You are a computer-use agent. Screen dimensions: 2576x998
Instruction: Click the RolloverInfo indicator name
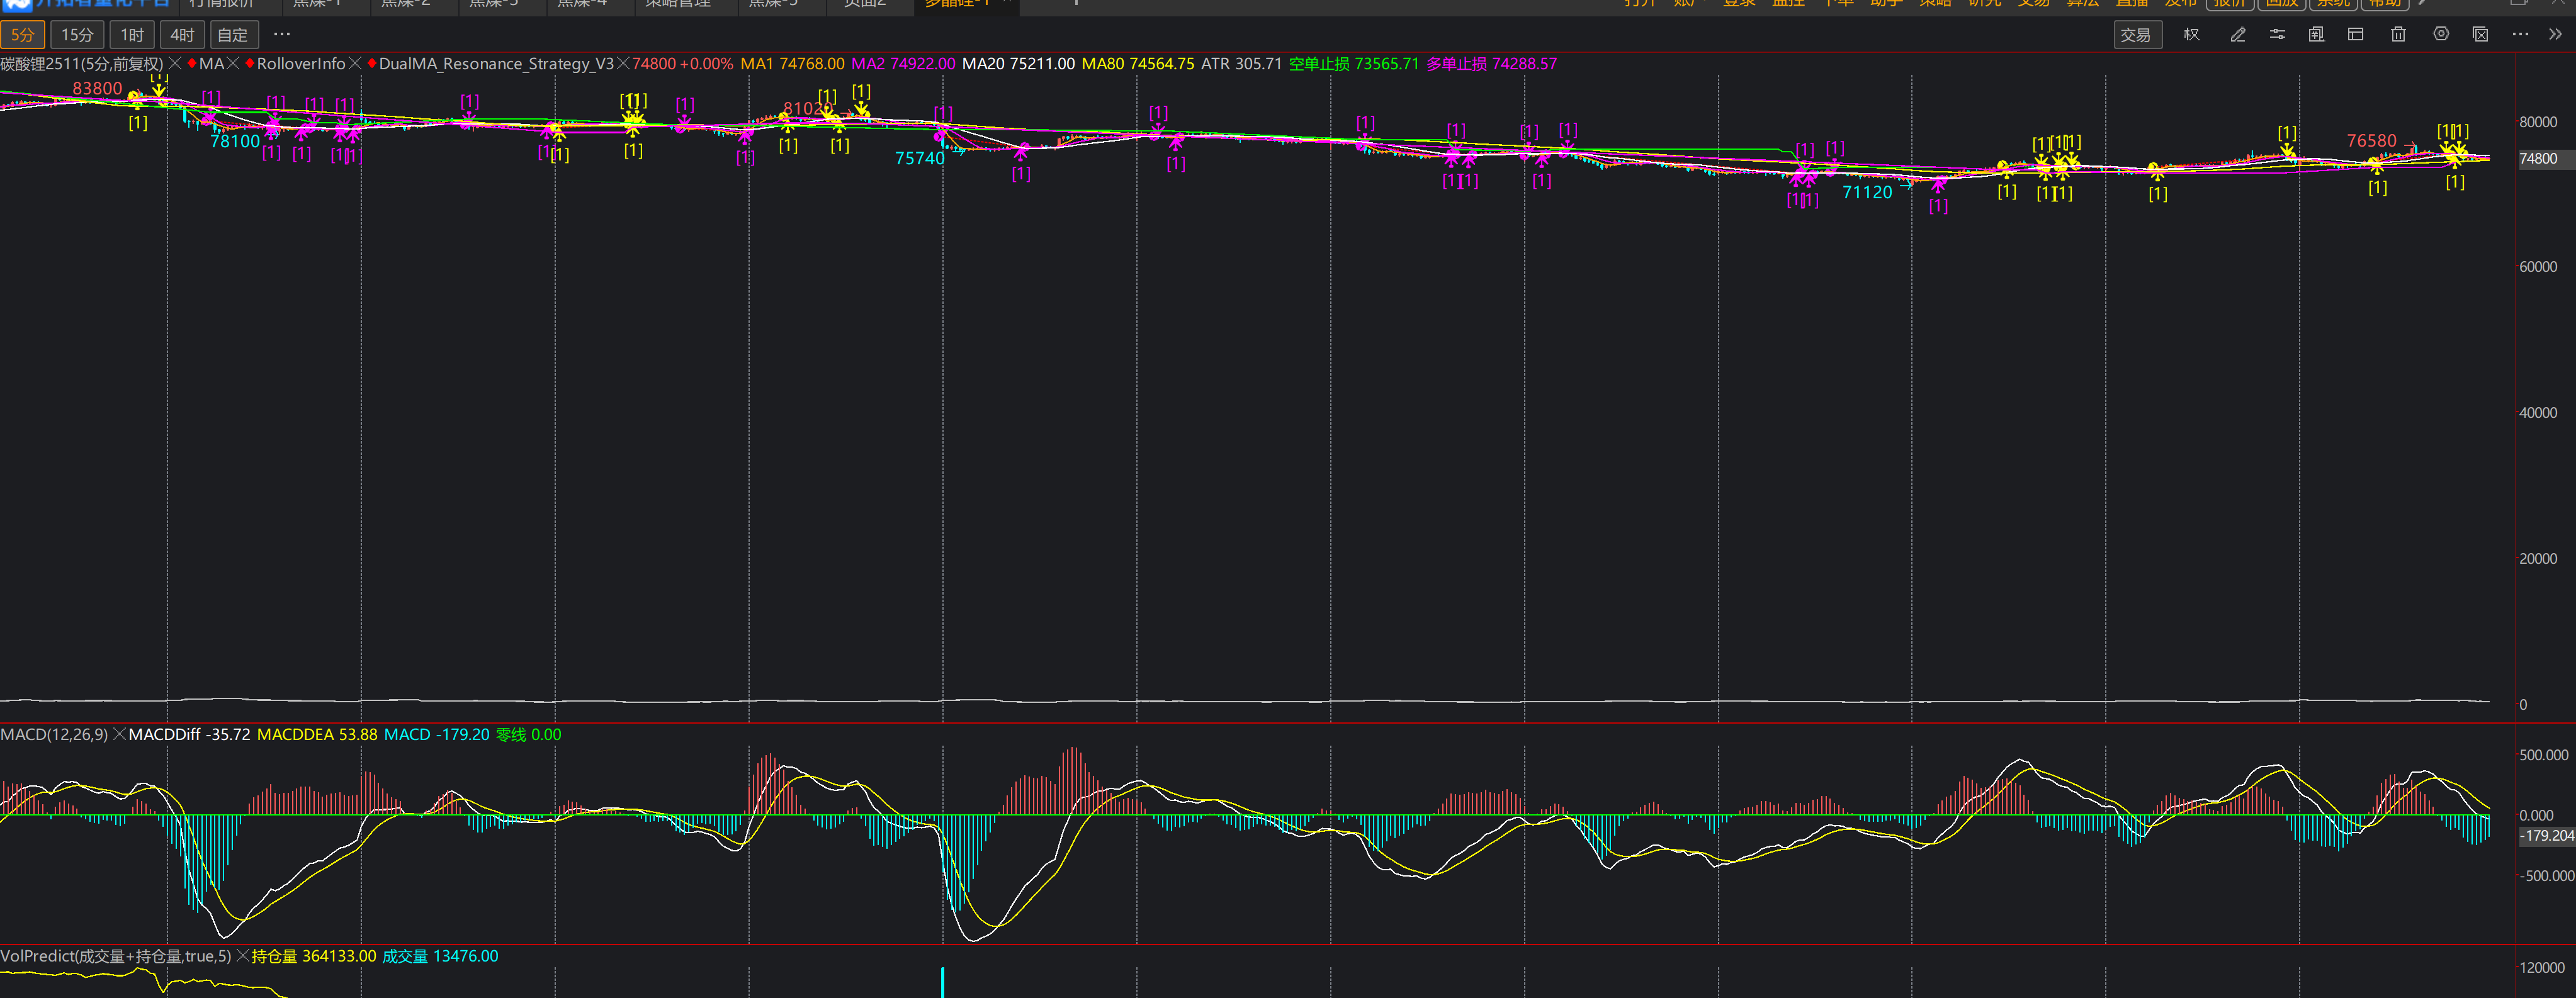coord(301,64)
